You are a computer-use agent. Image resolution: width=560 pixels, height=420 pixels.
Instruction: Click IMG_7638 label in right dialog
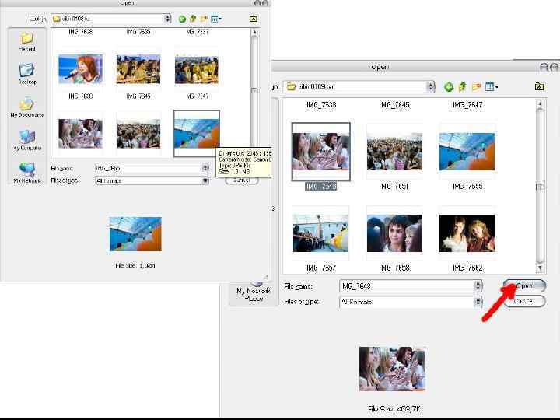pos(321,105)
